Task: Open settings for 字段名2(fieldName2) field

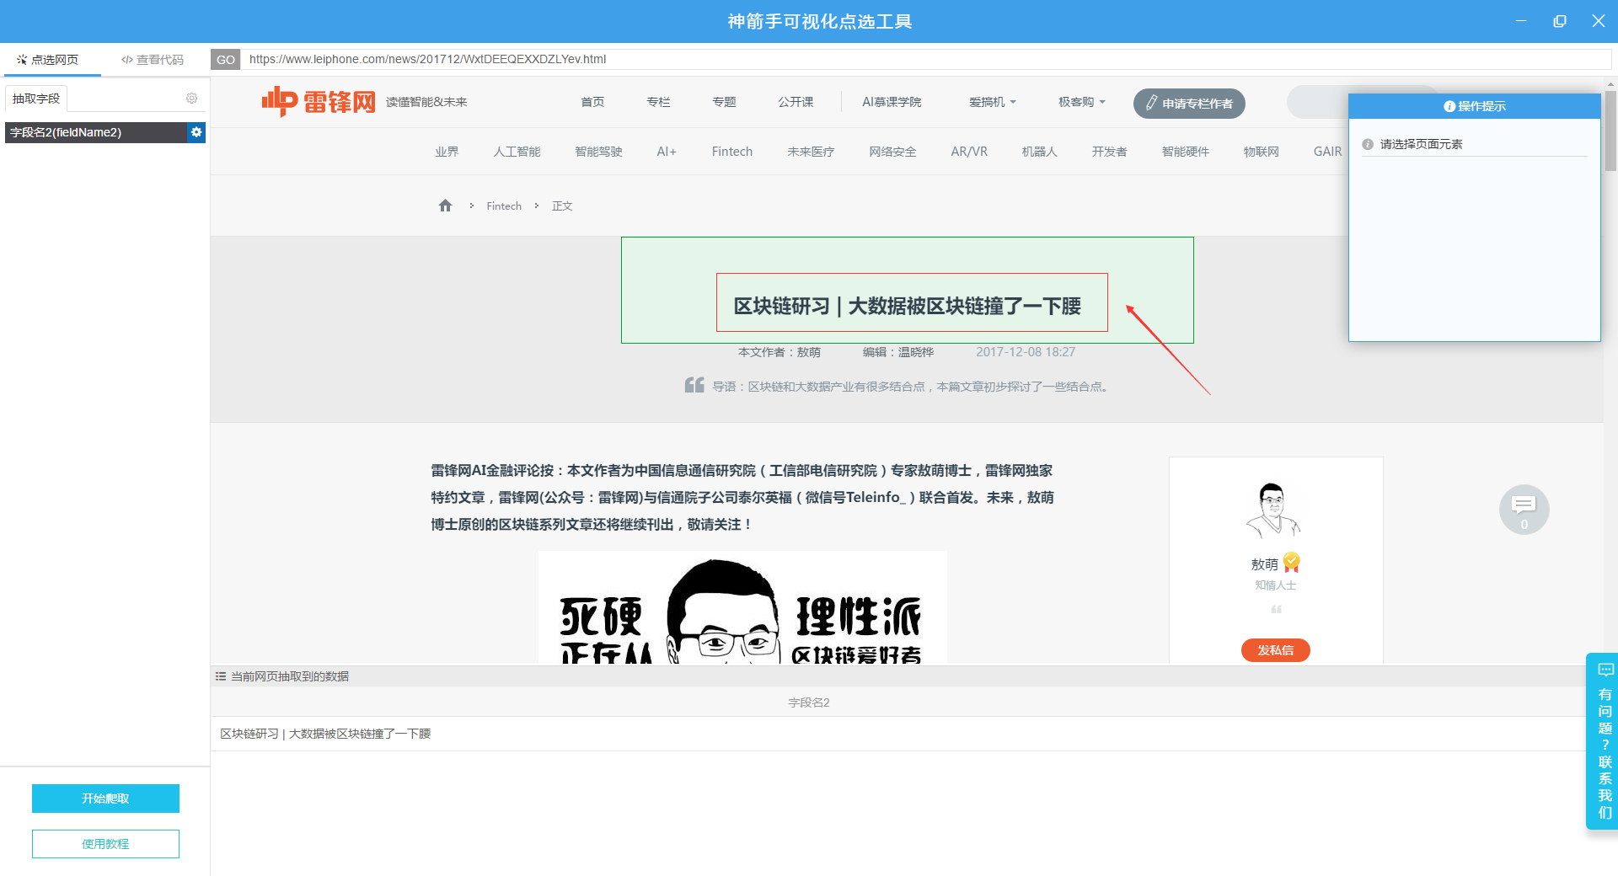Action: tap(196, 132)
